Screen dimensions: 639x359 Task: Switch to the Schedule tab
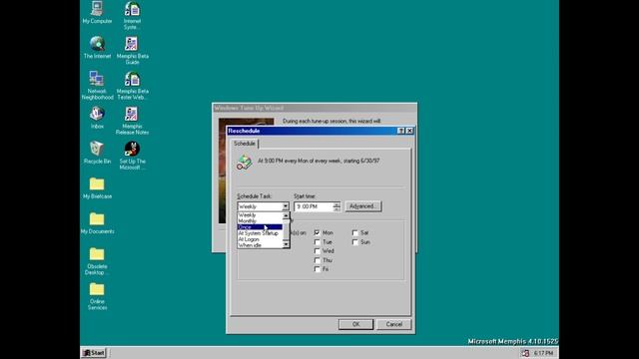(245, 144)
